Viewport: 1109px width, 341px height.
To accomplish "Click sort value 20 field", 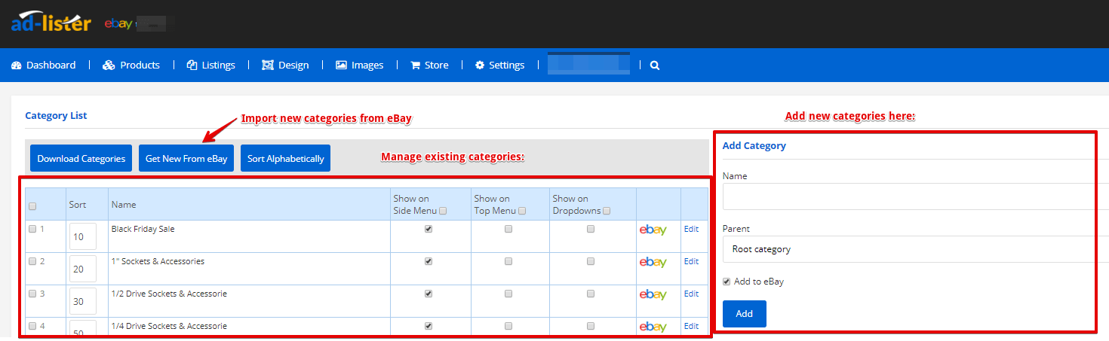I will coord(83,269).
